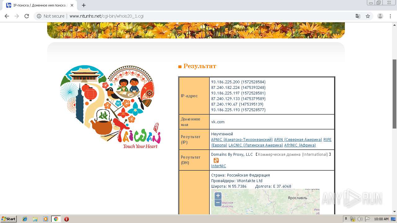The height and width of the screenshot is (223, 397).
Task: Close the IP-поиска tab
Action: tap(72, 5)
